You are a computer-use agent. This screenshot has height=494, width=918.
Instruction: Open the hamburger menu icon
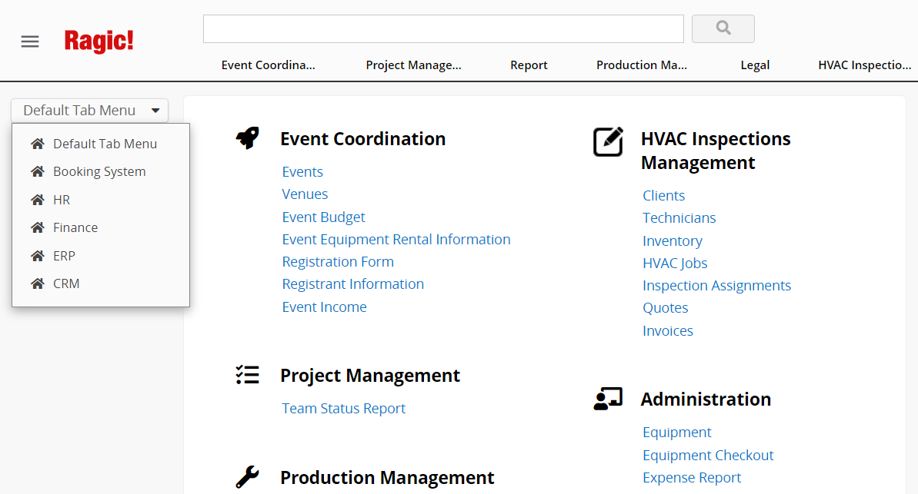(30, 41)
